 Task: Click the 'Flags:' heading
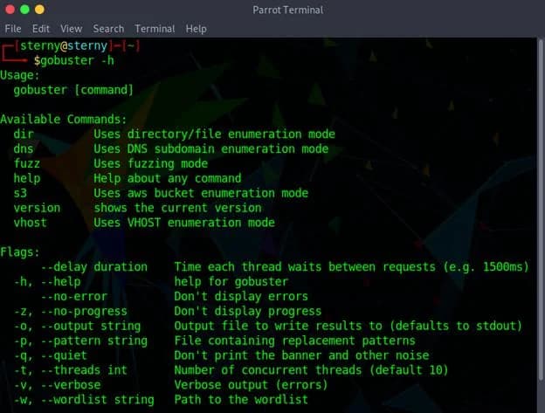coord(20,252)
